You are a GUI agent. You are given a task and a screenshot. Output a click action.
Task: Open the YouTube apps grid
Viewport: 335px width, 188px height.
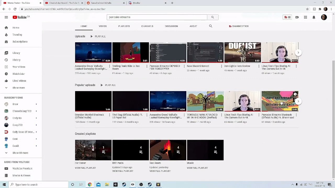pos(305,17)
